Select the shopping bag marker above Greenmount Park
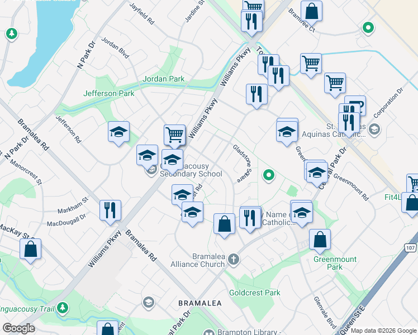 [x=320, y=242]
